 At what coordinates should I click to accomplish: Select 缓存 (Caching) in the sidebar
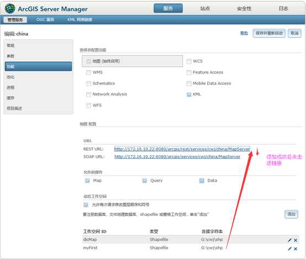tap(39, 98)
